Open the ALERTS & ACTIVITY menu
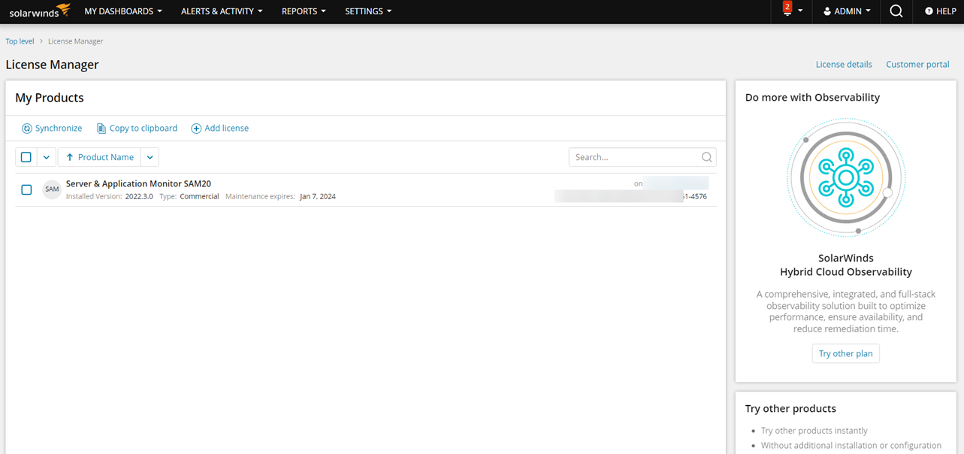 222,11
